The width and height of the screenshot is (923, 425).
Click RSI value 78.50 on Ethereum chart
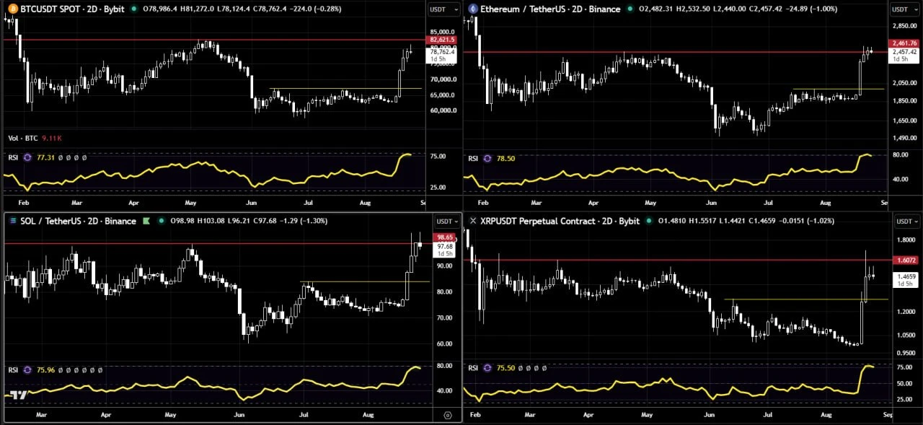click(x=505, y=159)
